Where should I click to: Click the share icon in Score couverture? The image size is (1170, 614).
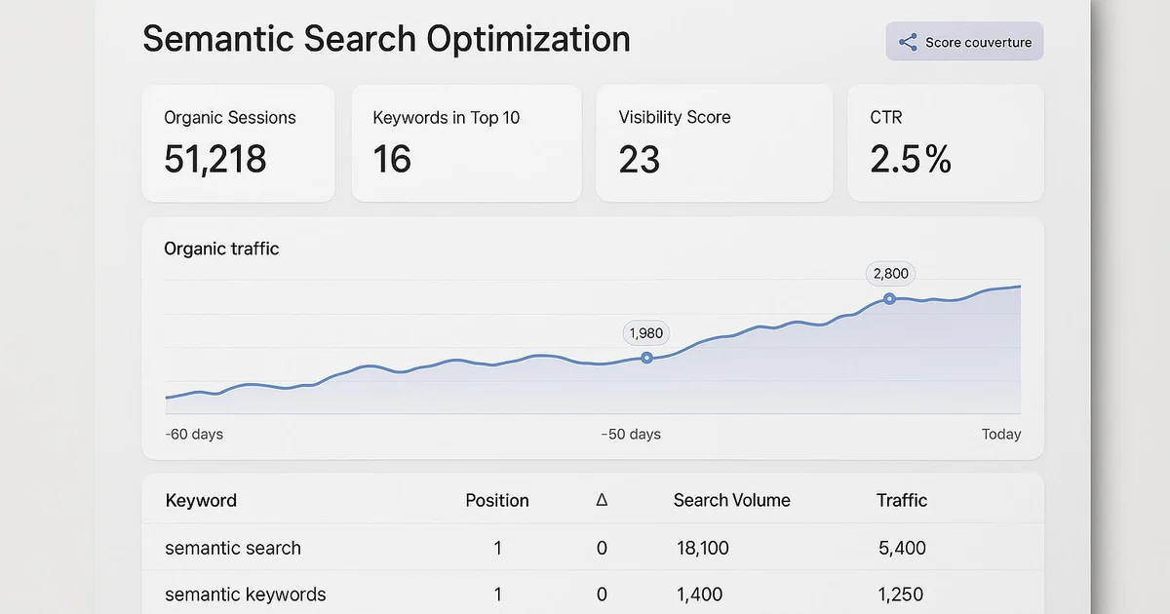pos(908,42)
